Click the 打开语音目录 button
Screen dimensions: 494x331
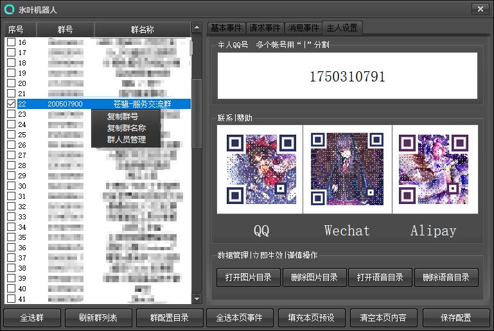click(380, 277)
